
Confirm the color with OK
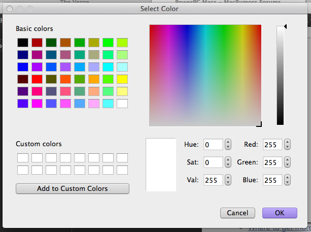(280, 213)
